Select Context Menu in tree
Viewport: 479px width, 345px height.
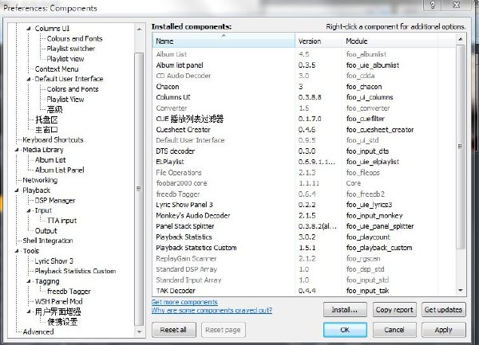[x=57, y=69]
